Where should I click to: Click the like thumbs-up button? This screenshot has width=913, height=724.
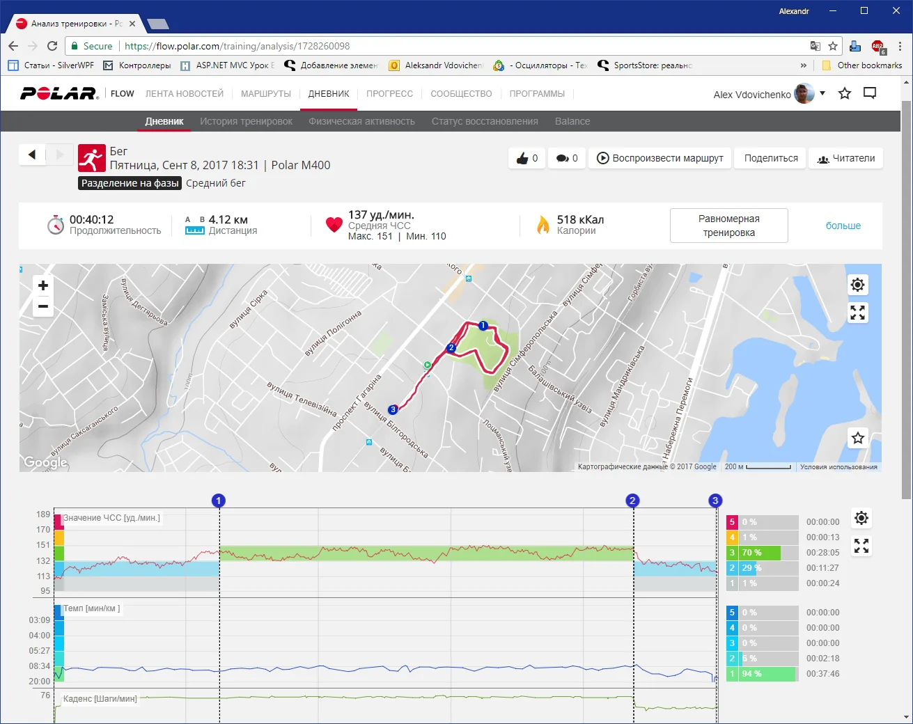pyautogui.click(x=526, y=158)
